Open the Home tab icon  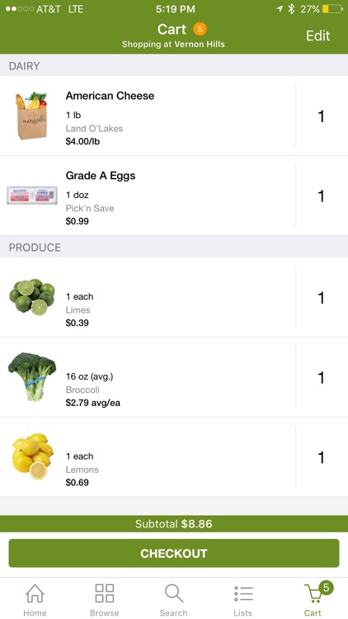tap(35, 593)
